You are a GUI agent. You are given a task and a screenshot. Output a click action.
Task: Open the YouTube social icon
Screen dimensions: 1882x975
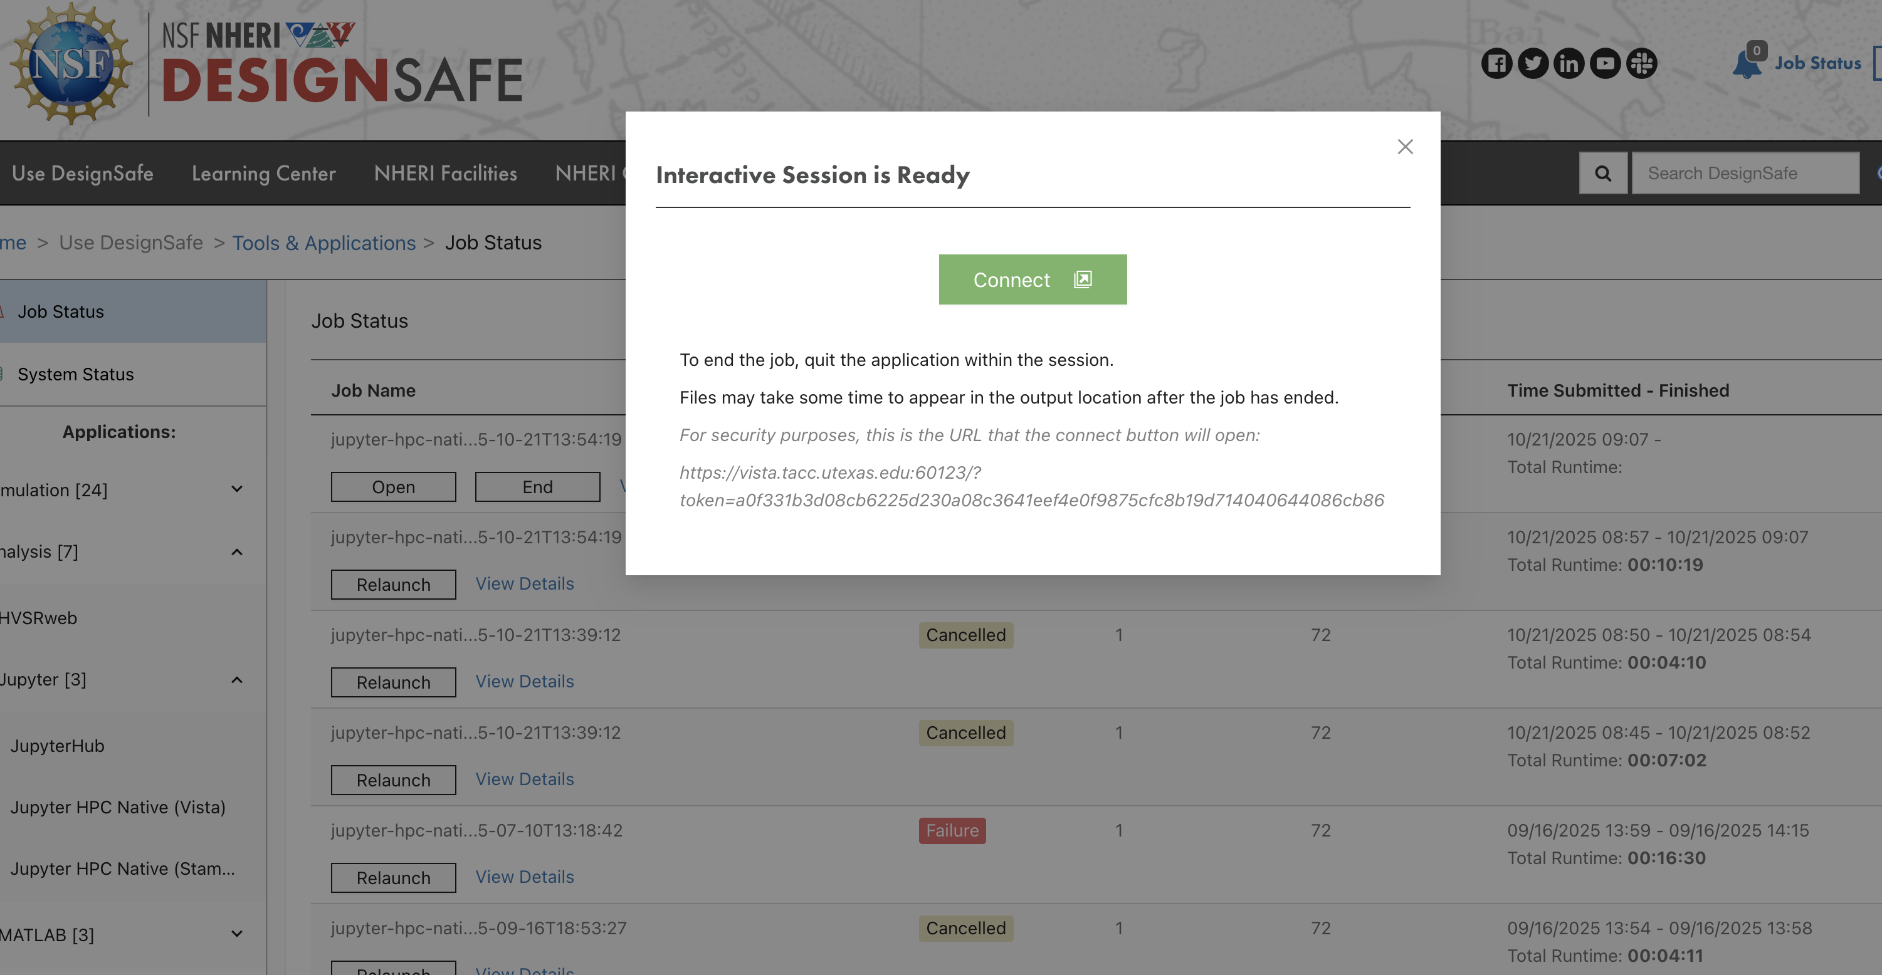click(x=1605, y=63)
